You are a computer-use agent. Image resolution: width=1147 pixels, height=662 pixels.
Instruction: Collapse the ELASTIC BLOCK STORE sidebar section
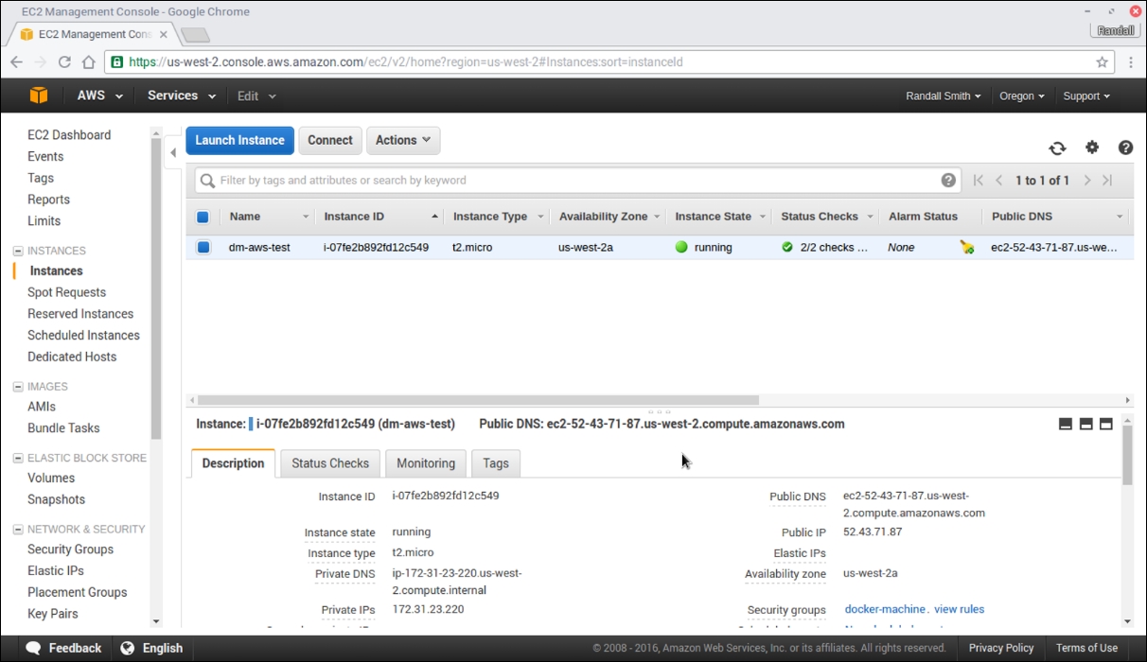(18, 458)
